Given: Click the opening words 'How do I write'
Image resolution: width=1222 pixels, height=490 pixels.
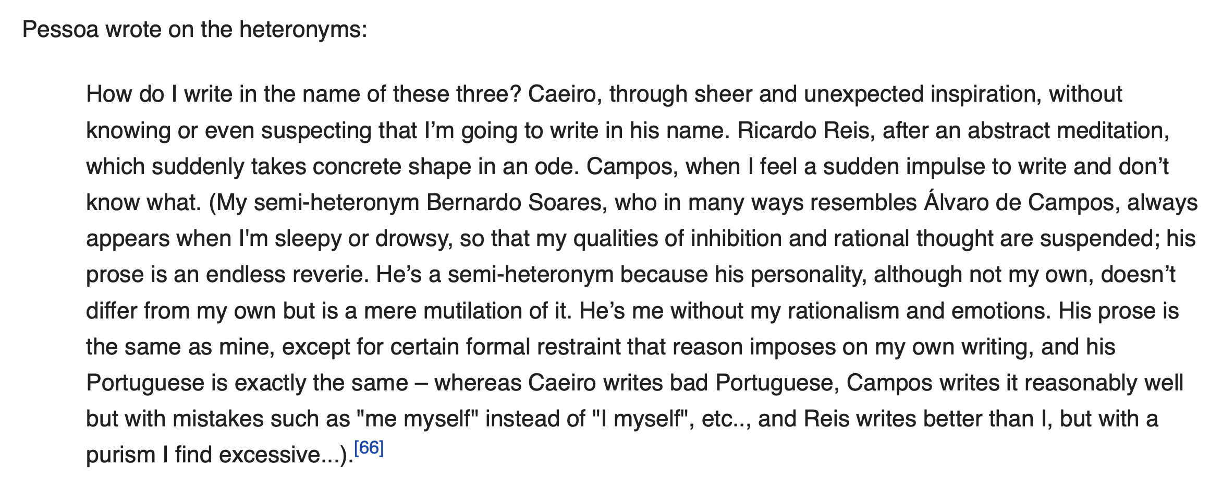Looking at the screenshot, I should click(160, 94).
